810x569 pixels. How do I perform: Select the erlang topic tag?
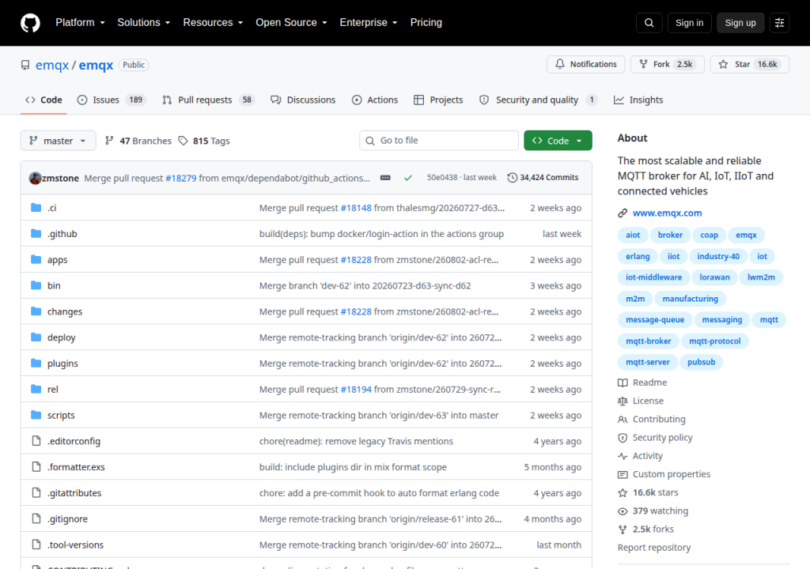[x=638, y=256]
